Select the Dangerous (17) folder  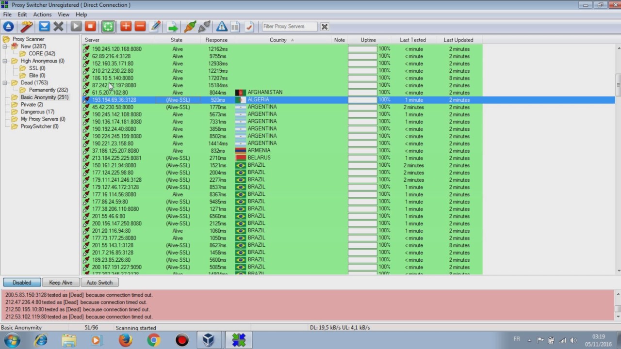37,112
